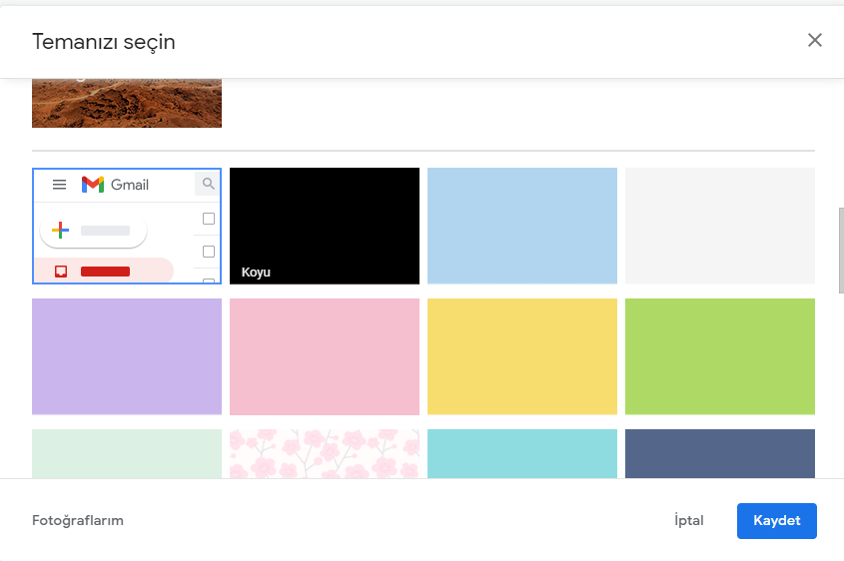Select the cherry blossom pattern theme
The image size is (844, 561).
[325, 453]
